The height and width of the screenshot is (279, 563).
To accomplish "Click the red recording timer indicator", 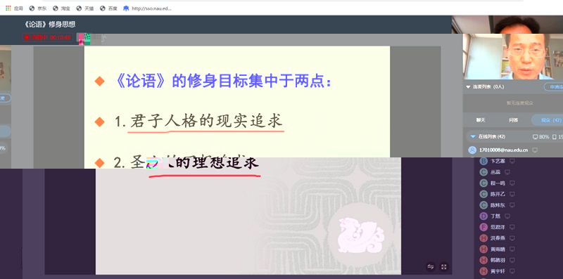I will (x=47, y=37).
